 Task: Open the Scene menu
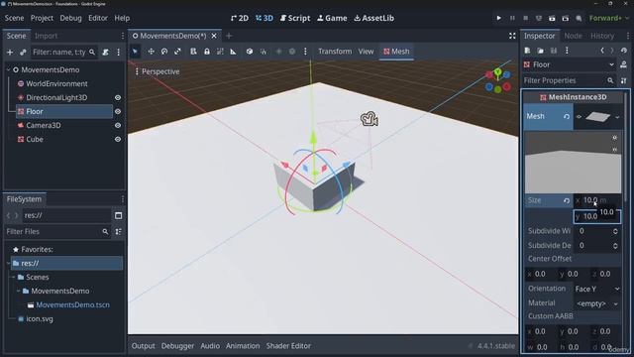coord(14,18)
